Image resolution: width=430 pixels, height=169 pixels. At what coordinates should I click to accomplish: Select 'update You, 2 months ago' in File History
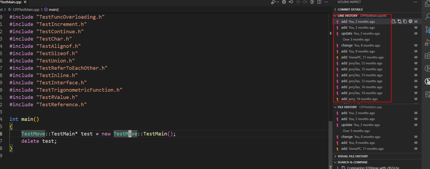click(377, 125)
